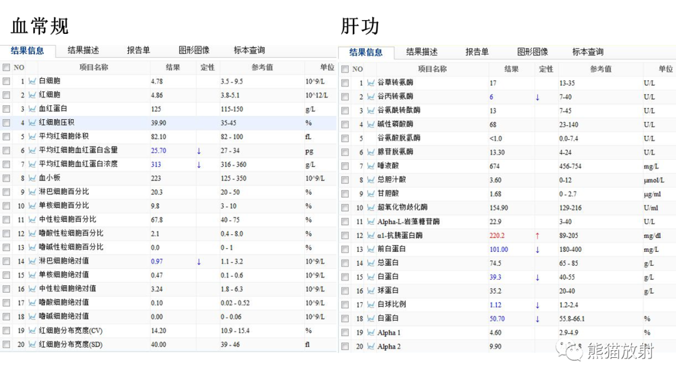676x381 pixels.
Task: Click the result value 39.3 for 白蛋白
Action: click(x=495, y=277)
